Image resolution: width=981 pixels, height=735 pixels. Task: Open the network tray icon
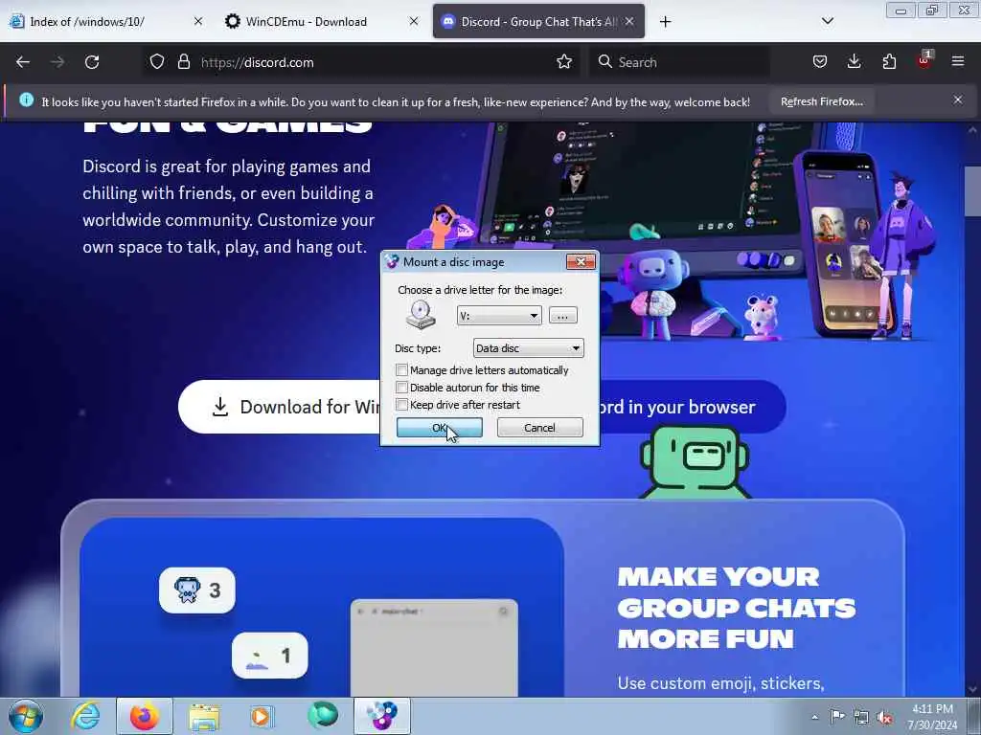tap(861, 717)
